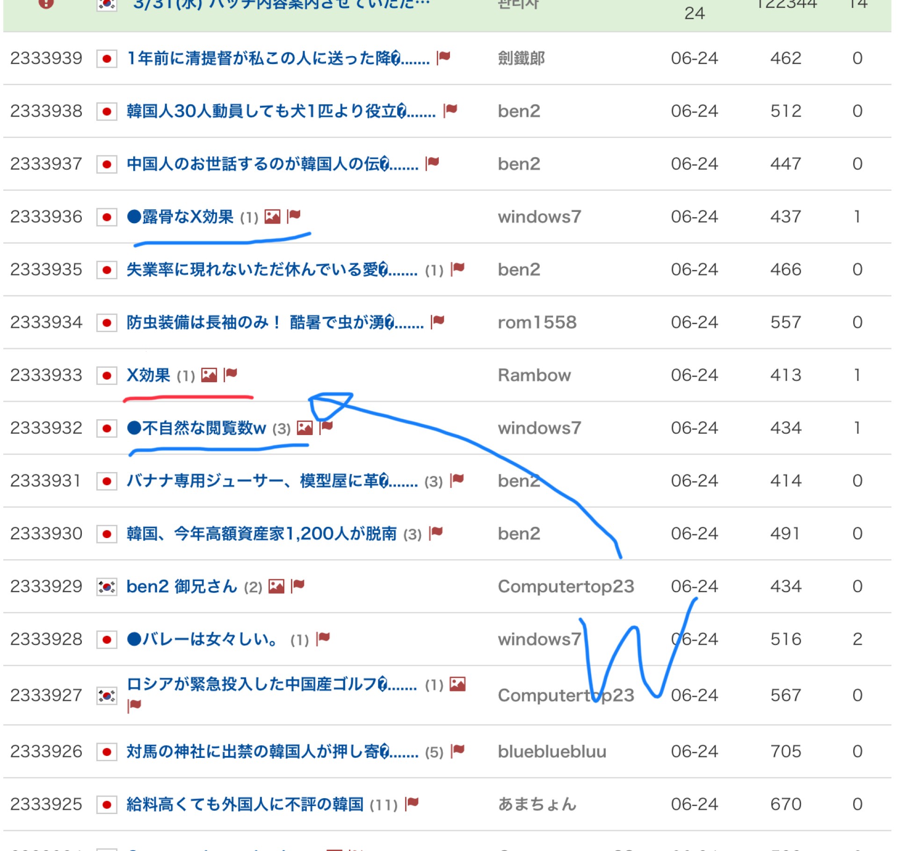Click report flag on post 2333930

436,533
